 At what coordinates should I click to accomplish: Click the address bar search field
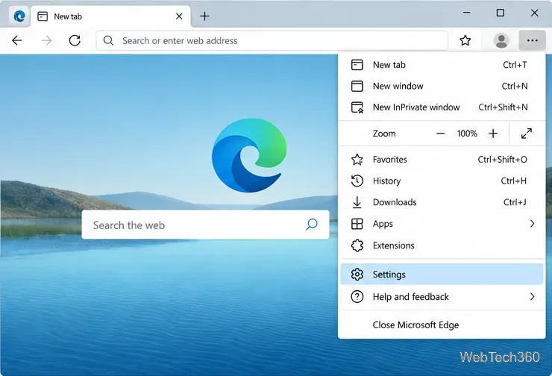click(272, 40)
